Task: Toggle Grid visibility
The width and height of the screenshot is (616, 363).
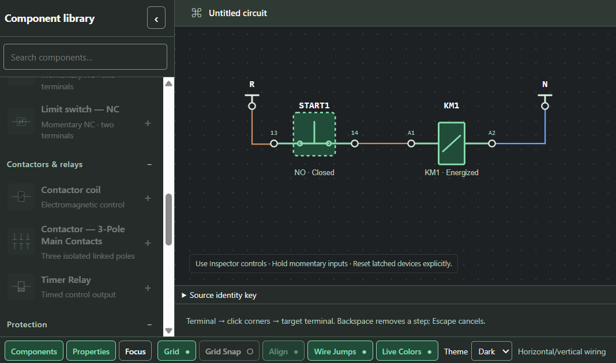Action: click(x=177, y=351)
